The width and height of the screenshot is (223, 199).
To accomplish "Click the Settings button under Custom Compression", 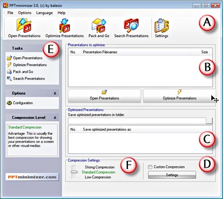I will click(172, 175).
